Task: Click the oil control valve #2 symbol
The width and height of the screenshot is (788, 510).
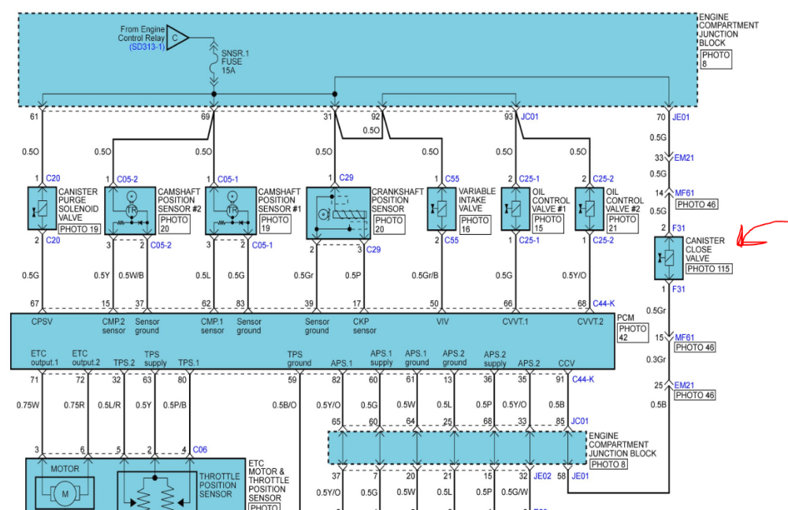Action: (589, 209)
